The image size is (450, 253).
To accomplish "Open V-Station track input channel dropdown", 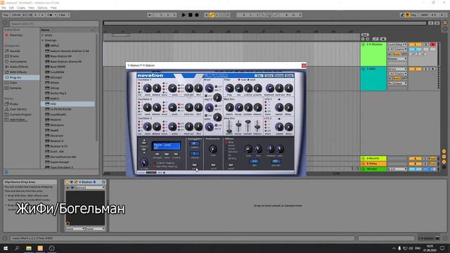I will pos(397,49).
